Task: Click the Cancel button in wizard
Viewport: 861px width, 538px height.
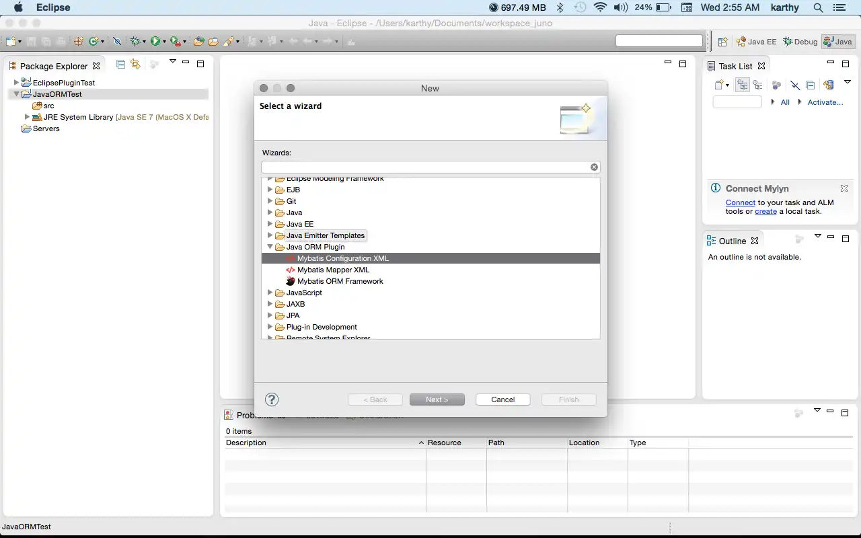Action: pyautogui.click(x=503, y=399)
